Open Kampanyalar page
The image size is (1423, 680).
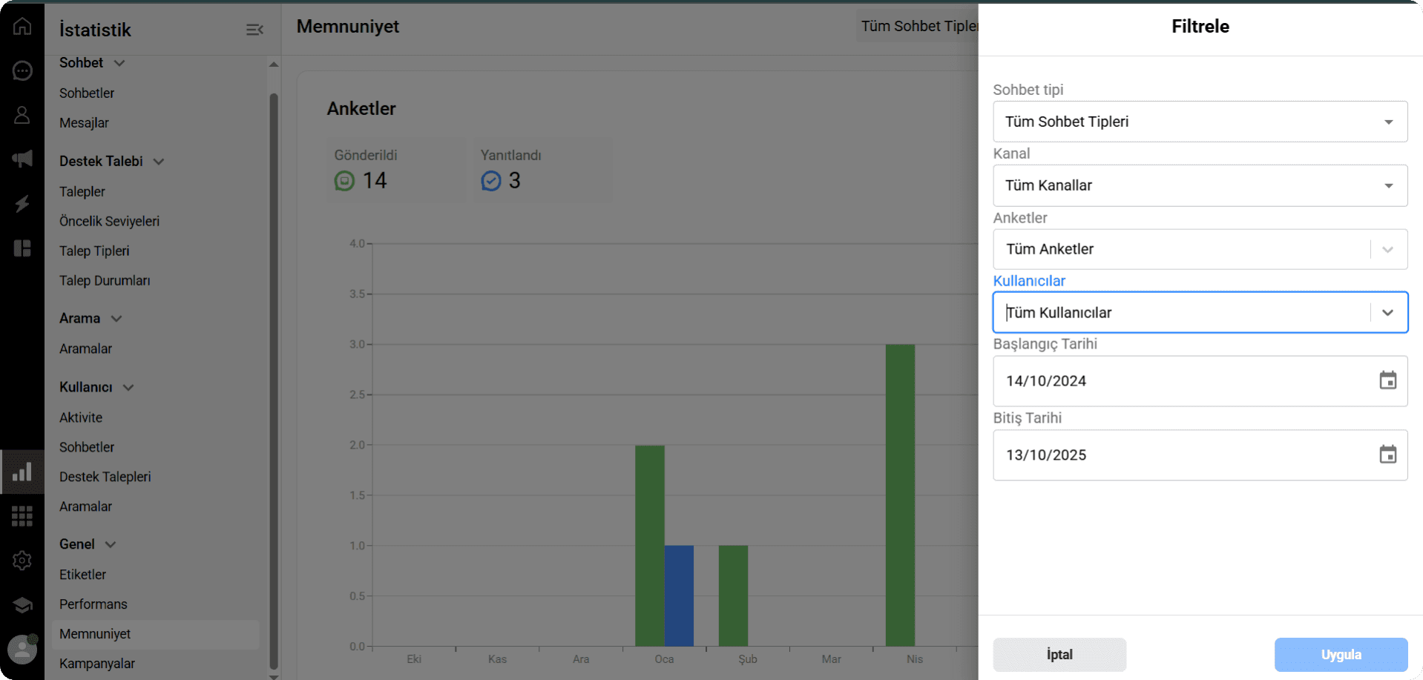click(97, 664)
